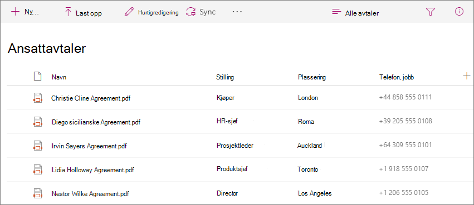Click the Ansattavtaler library title
Viewport: 474px width, 205px height.
(x=47, y=48)
